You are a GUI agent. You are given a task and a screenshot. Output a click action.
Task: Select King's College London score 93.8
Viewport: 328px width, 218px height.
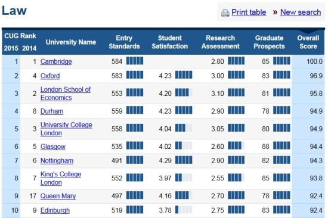coord(316,178)
